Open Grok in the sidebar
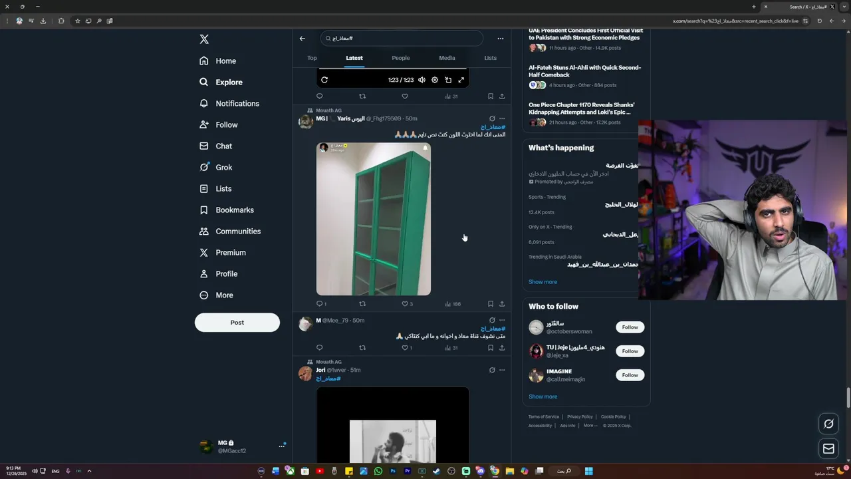Viewport: 851px width, 479px height. (215, 168)
